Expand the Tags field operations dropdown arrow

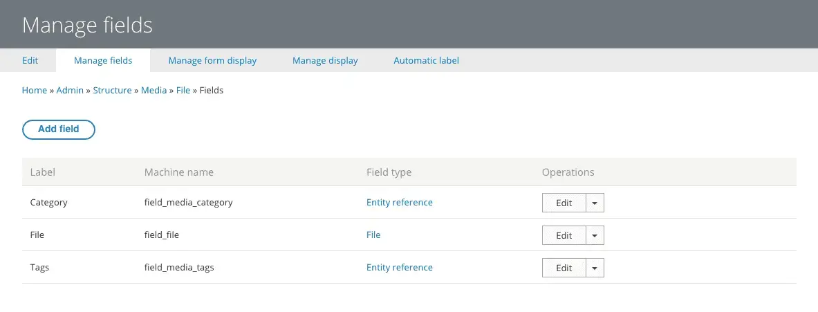pos(595,268)
